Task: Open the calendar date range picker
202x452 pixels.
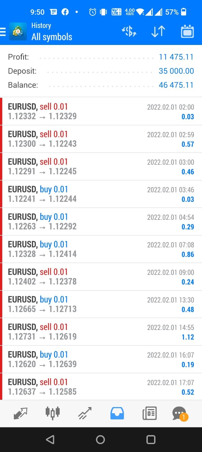Action: 187,32
